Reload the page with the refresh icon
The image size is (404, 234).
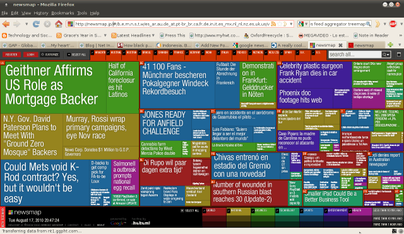[x=36, y=24]
